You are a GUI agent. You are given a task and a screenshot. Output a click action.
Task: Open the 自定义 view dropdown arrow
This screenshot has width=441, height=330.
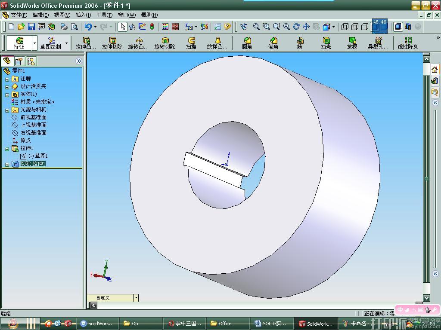[x=136, y=298]
